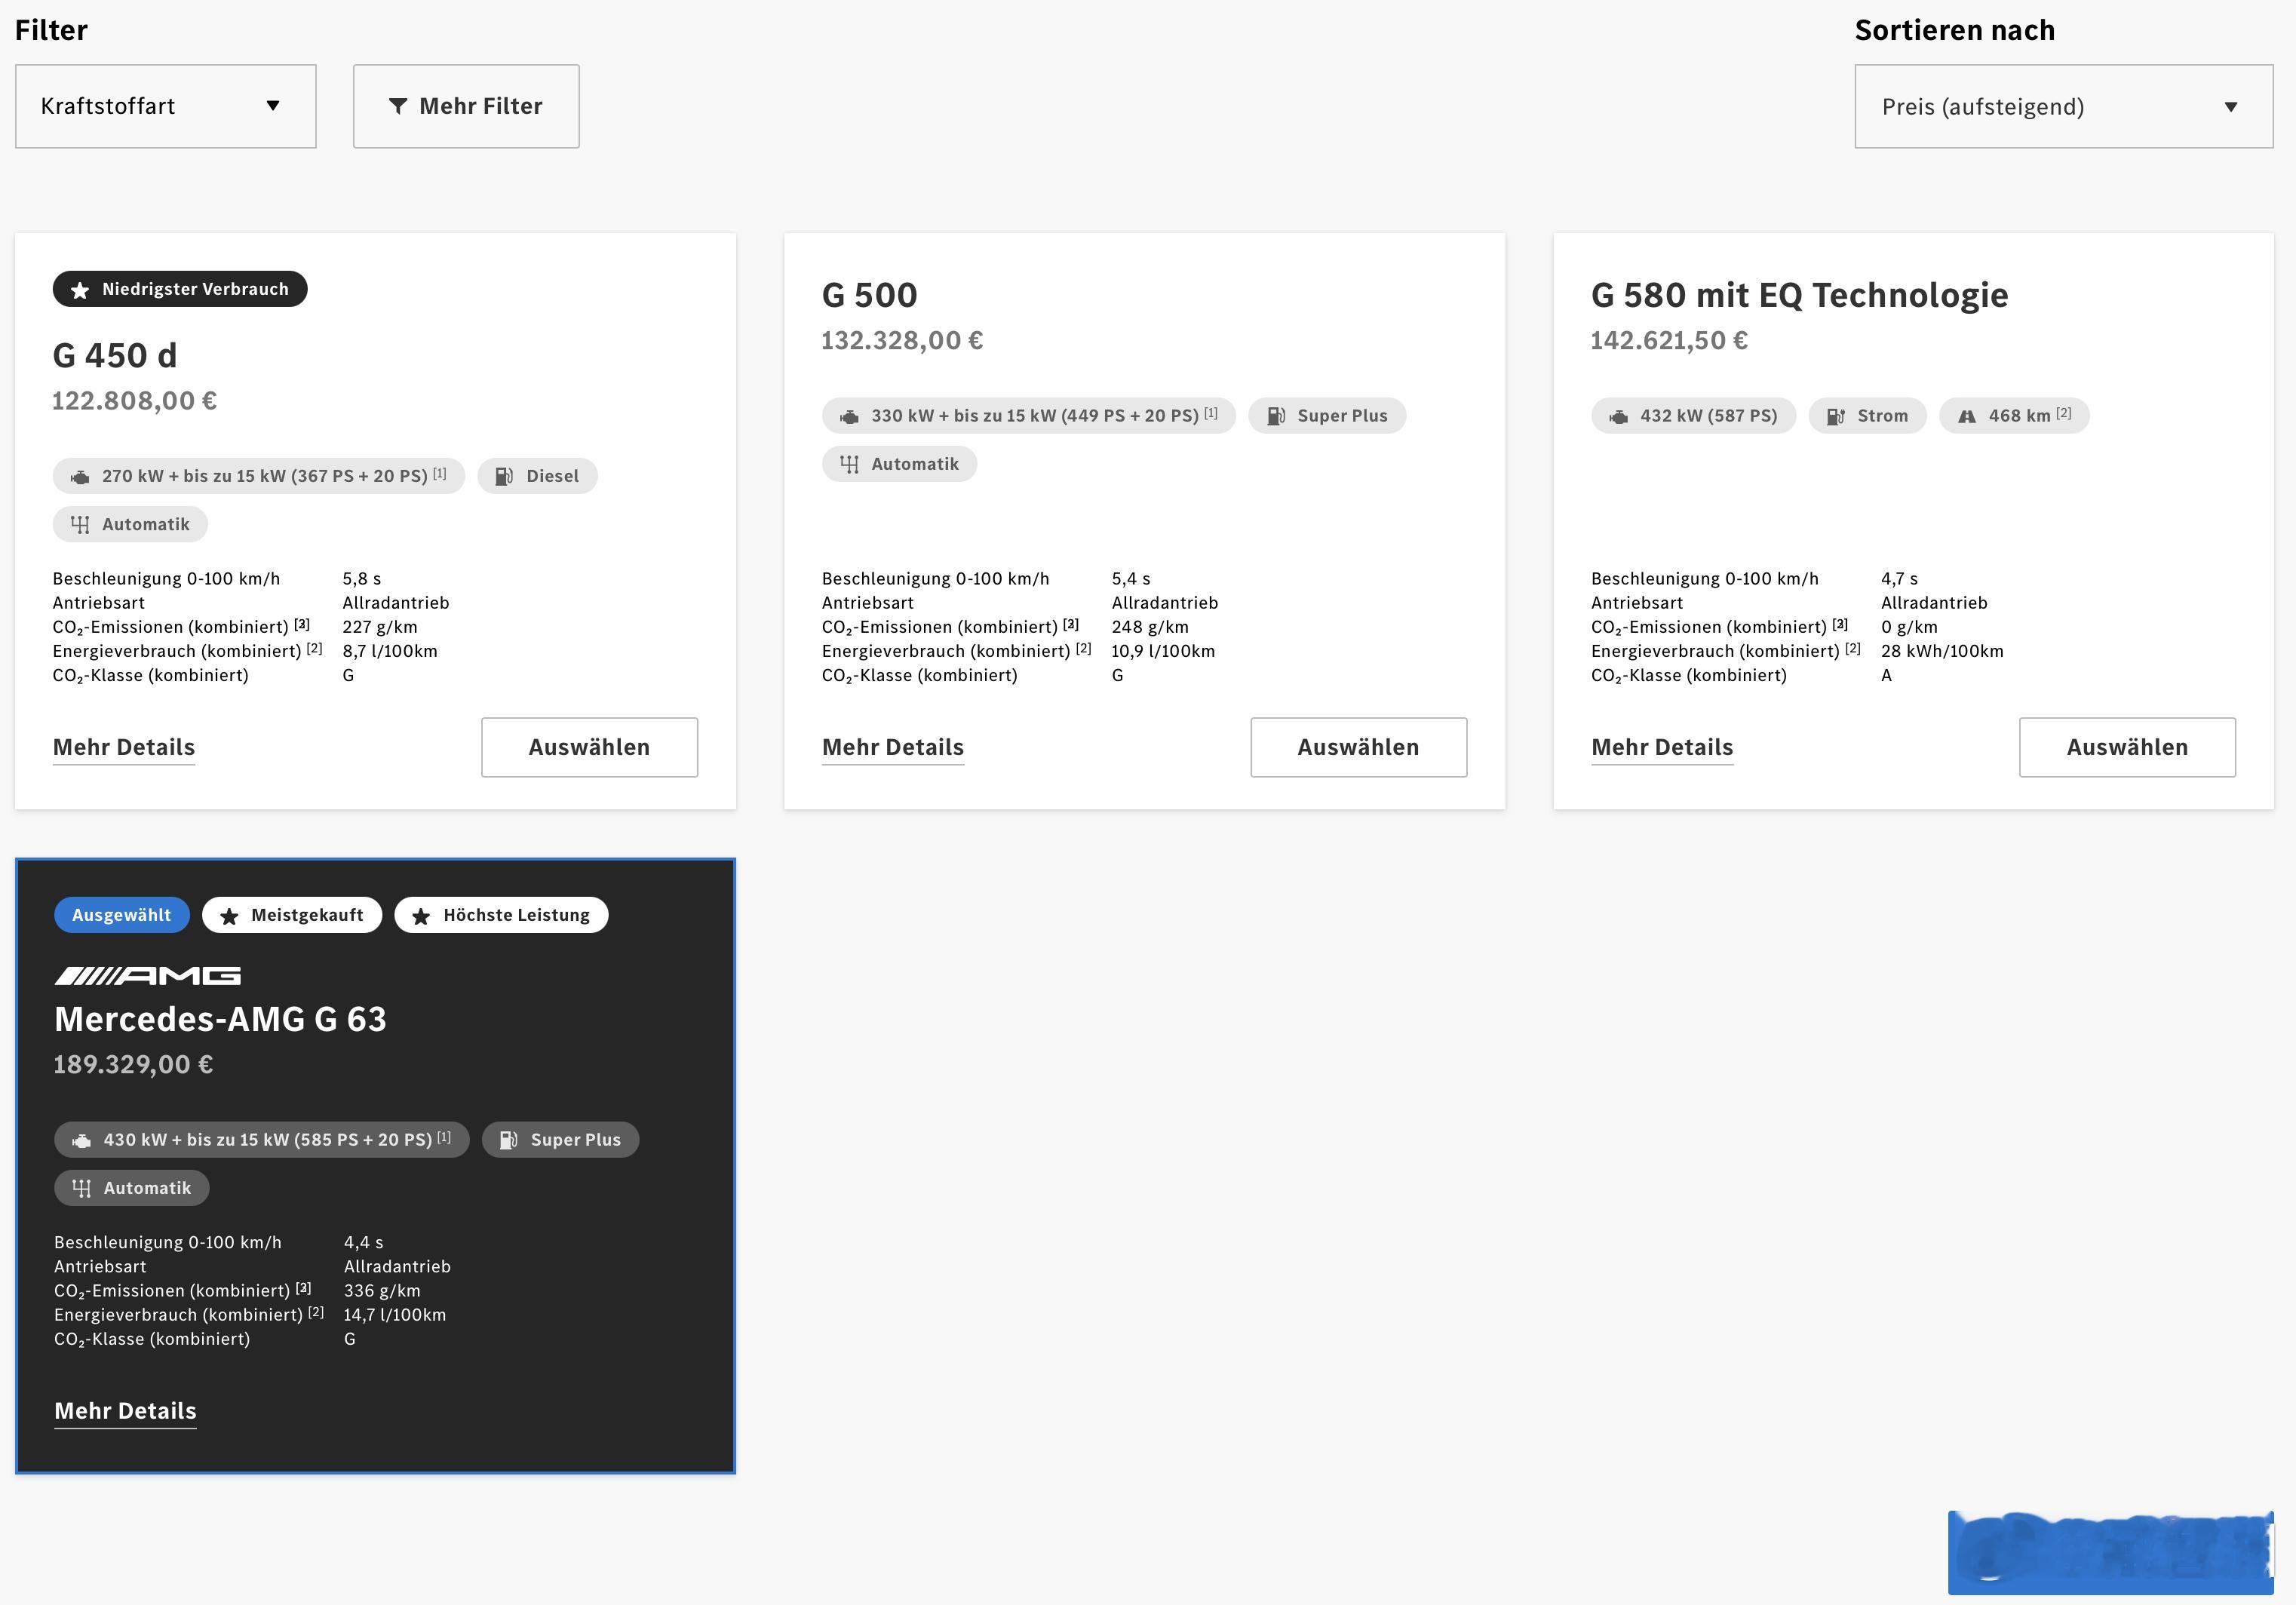This screenshot has width=2296, height=1605.
Task: Click the blue Ausgewählt badge
Action: (122, 915)
